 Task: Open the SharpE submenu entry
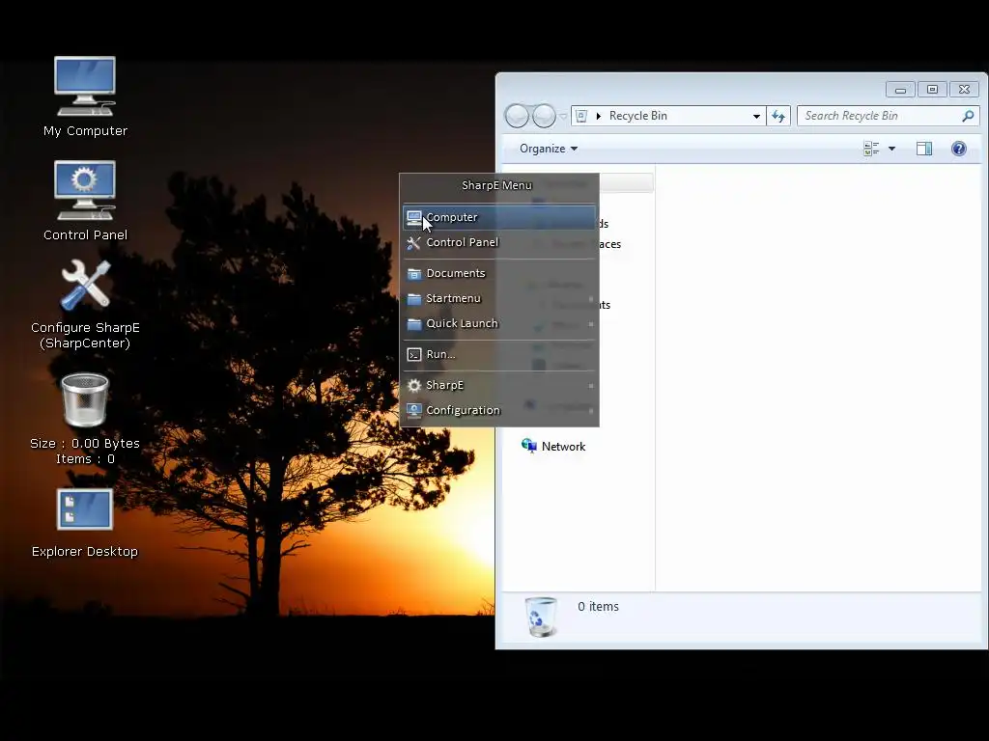(499, 386)
